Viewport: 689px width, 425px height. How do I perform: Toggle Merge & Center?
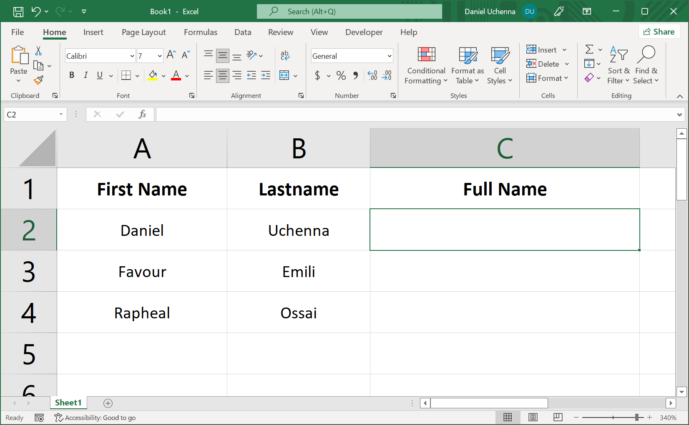click(284, 75)
